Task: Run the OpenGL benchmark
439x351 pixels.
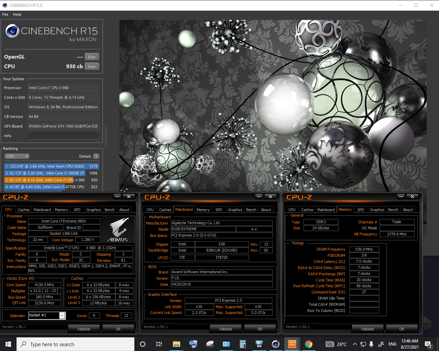Action: tap(92, 57)
